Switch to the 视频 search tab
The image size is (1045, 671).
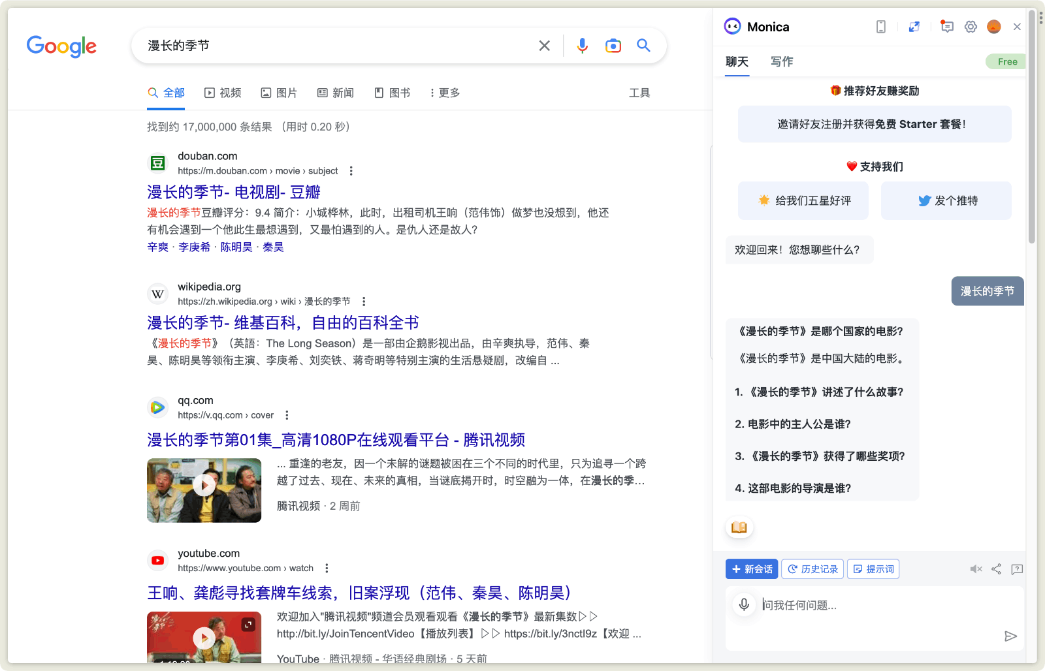[223, 93]
